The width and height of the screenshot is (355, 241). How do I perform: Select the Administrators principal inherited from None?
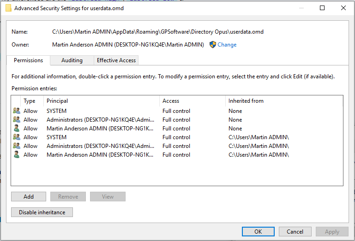pos(100,120)
